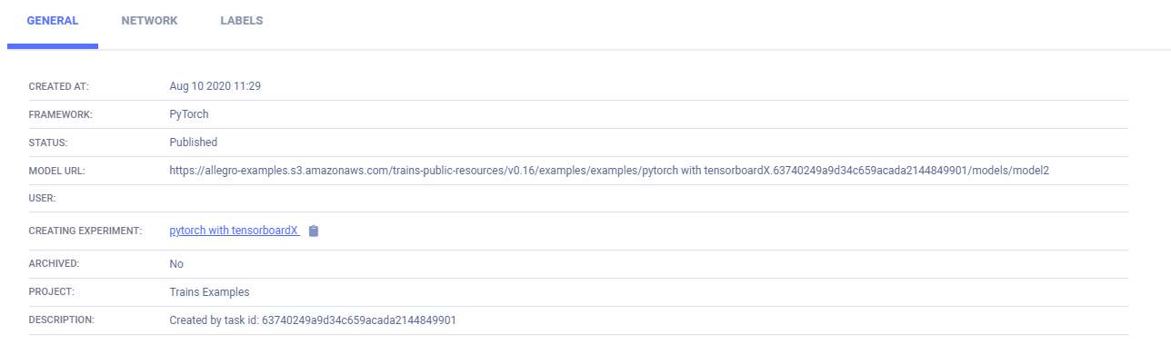Click the Trains Examples project value
The image size is (1171, 364).
pos(209,292)
